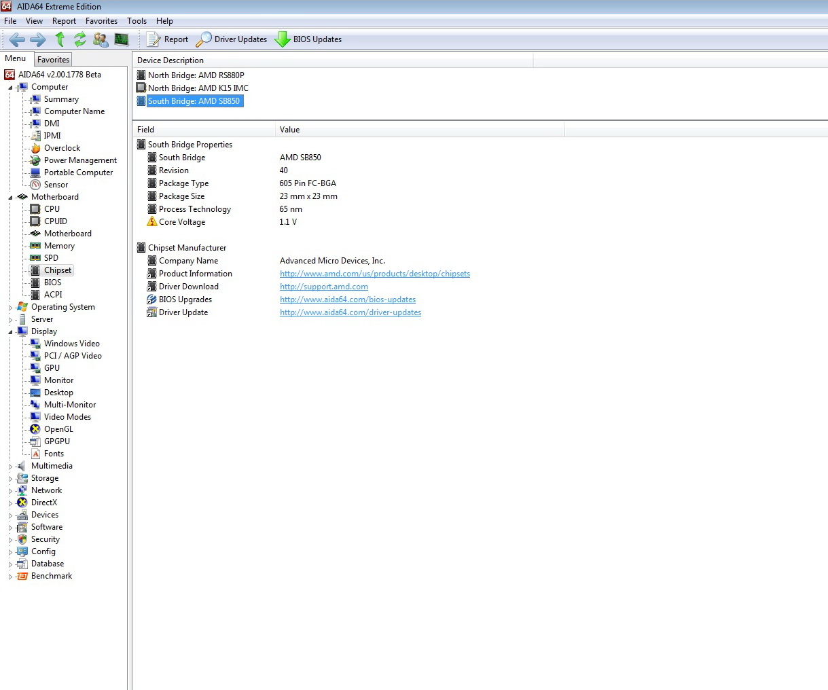Open the View menu

(x=34, y=21)
